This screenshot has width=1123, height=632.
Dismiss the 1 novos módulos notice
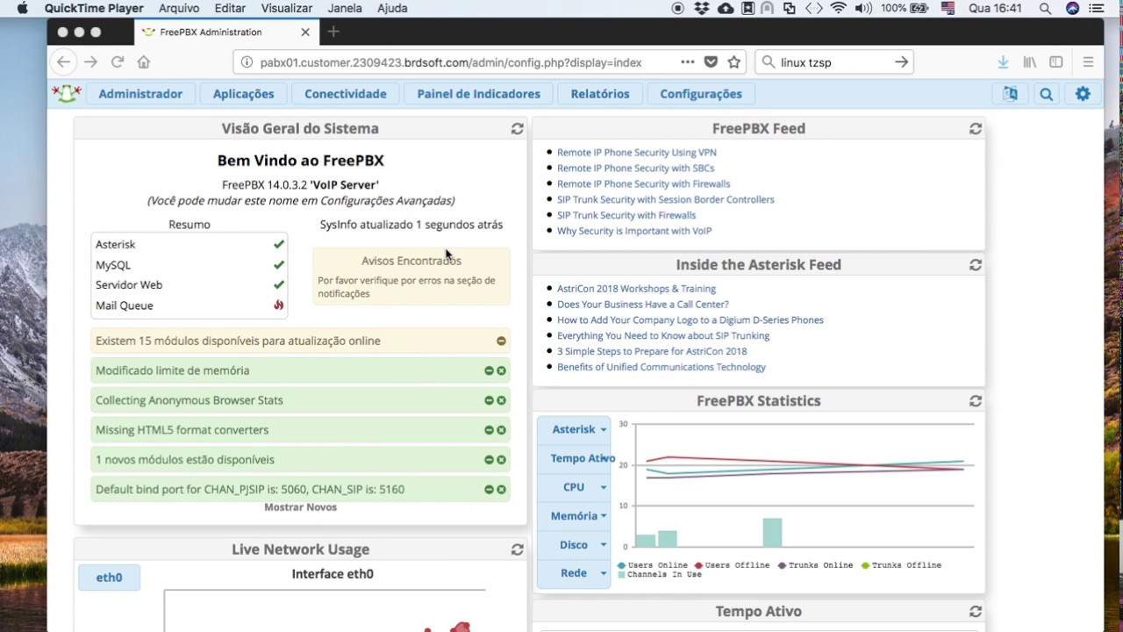click(501, 460)
